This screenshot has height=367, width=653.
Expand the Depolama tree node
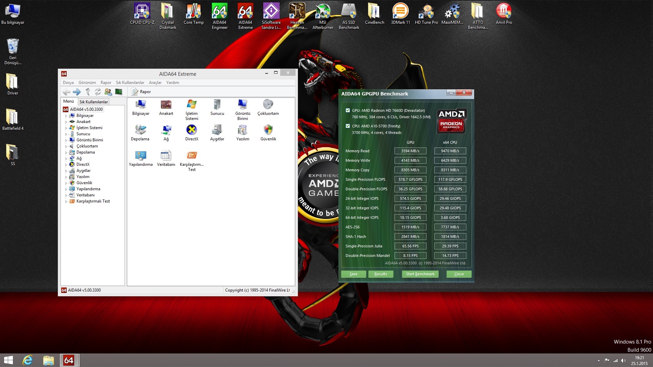pos(66,153)
